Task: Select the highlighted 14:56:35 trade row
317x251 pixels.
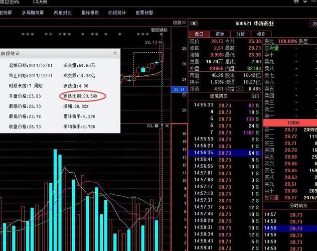Action: click(225, 153)
